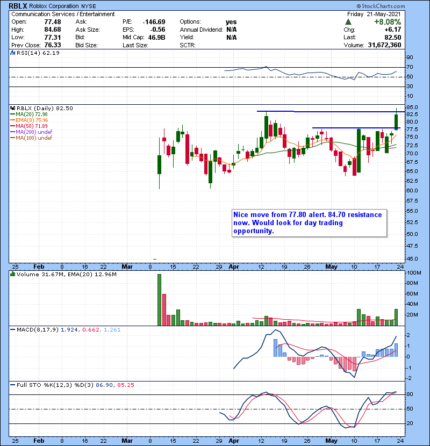The height and width of the screenshot is (446, 430).
Task: Click the MACD value 1.924
Action: click(69, 330)
